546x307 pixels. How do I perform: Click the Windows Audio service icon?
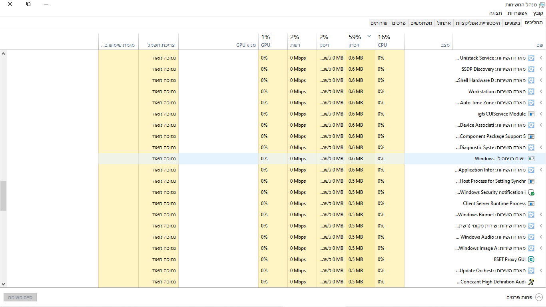(531, 237)
